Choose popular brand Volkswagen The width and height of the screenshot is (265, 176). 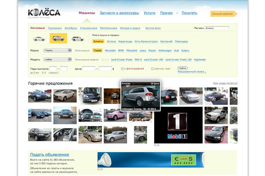165,50
